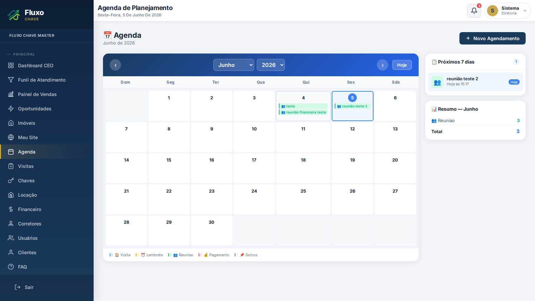Screen dimensions: 535x301
Task: Open Funil de Atendimento menu item
Action: coord(47,80)
